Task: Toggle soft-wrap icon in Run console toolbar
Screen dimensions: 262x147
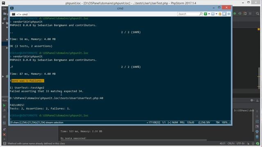Action: (257, 122)
